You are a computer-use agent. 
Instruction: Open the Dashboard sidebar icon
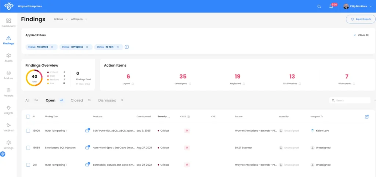click(x=8, y=21)
